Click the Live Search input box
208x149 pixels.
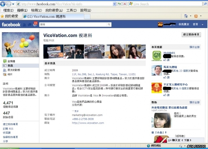point(165,4)
